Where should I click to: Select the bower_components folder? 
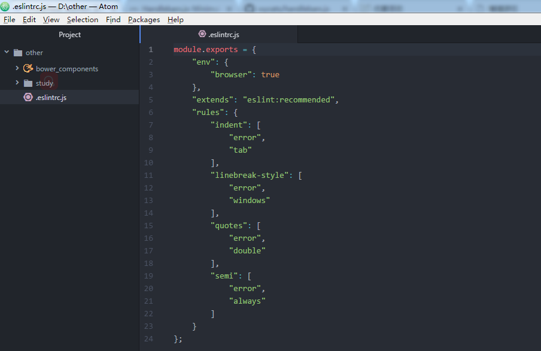pyautogui.click(x=67, y=69)
